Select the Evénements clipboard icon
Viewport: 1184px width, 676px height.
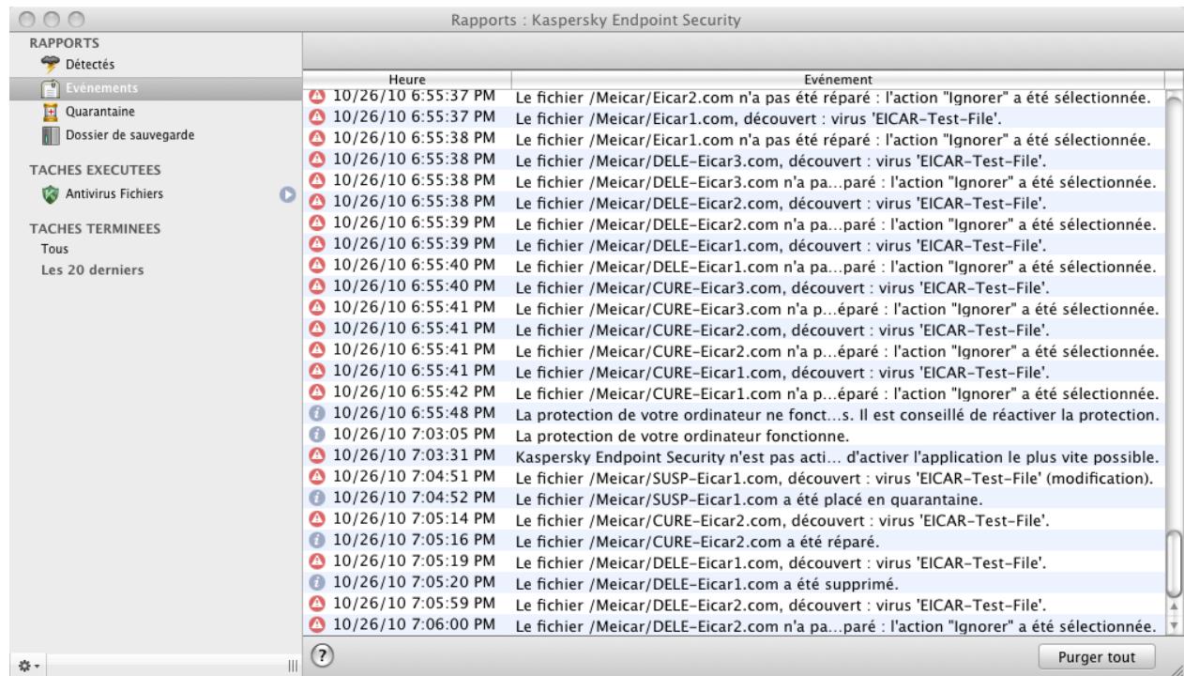coord(51,88)
